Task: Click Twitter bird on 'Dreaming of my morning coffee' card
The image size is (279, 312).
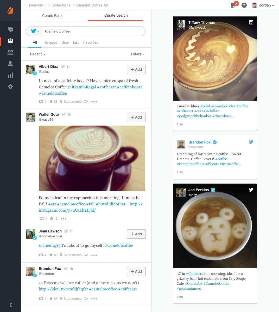Action: [251, 142]
